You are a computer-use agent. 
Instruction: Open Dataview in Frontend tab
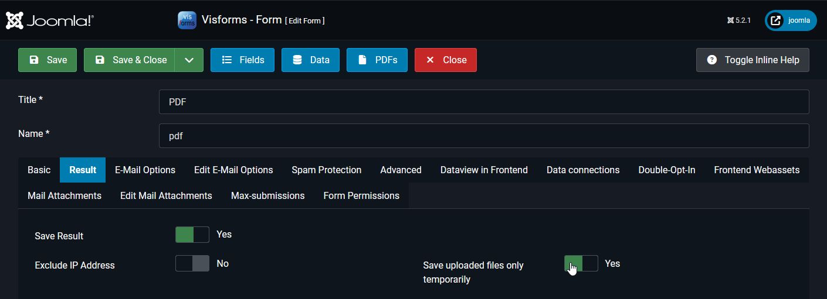pos(484,170)
